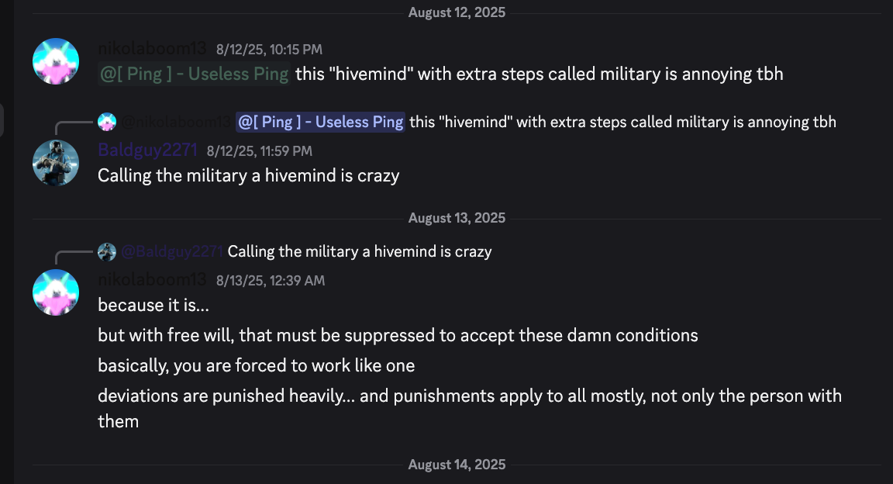Click the Useless Ping mention in the 10:15 PM message
Screen dimensions: 893x484
pos(194,74)
